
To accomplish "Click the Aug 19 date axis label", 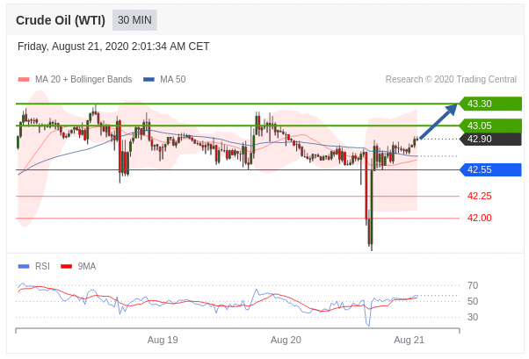I will click(x=163, y=340).
